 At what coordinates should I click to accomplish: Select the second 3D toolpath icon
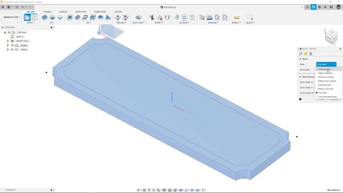click(77, 17)
